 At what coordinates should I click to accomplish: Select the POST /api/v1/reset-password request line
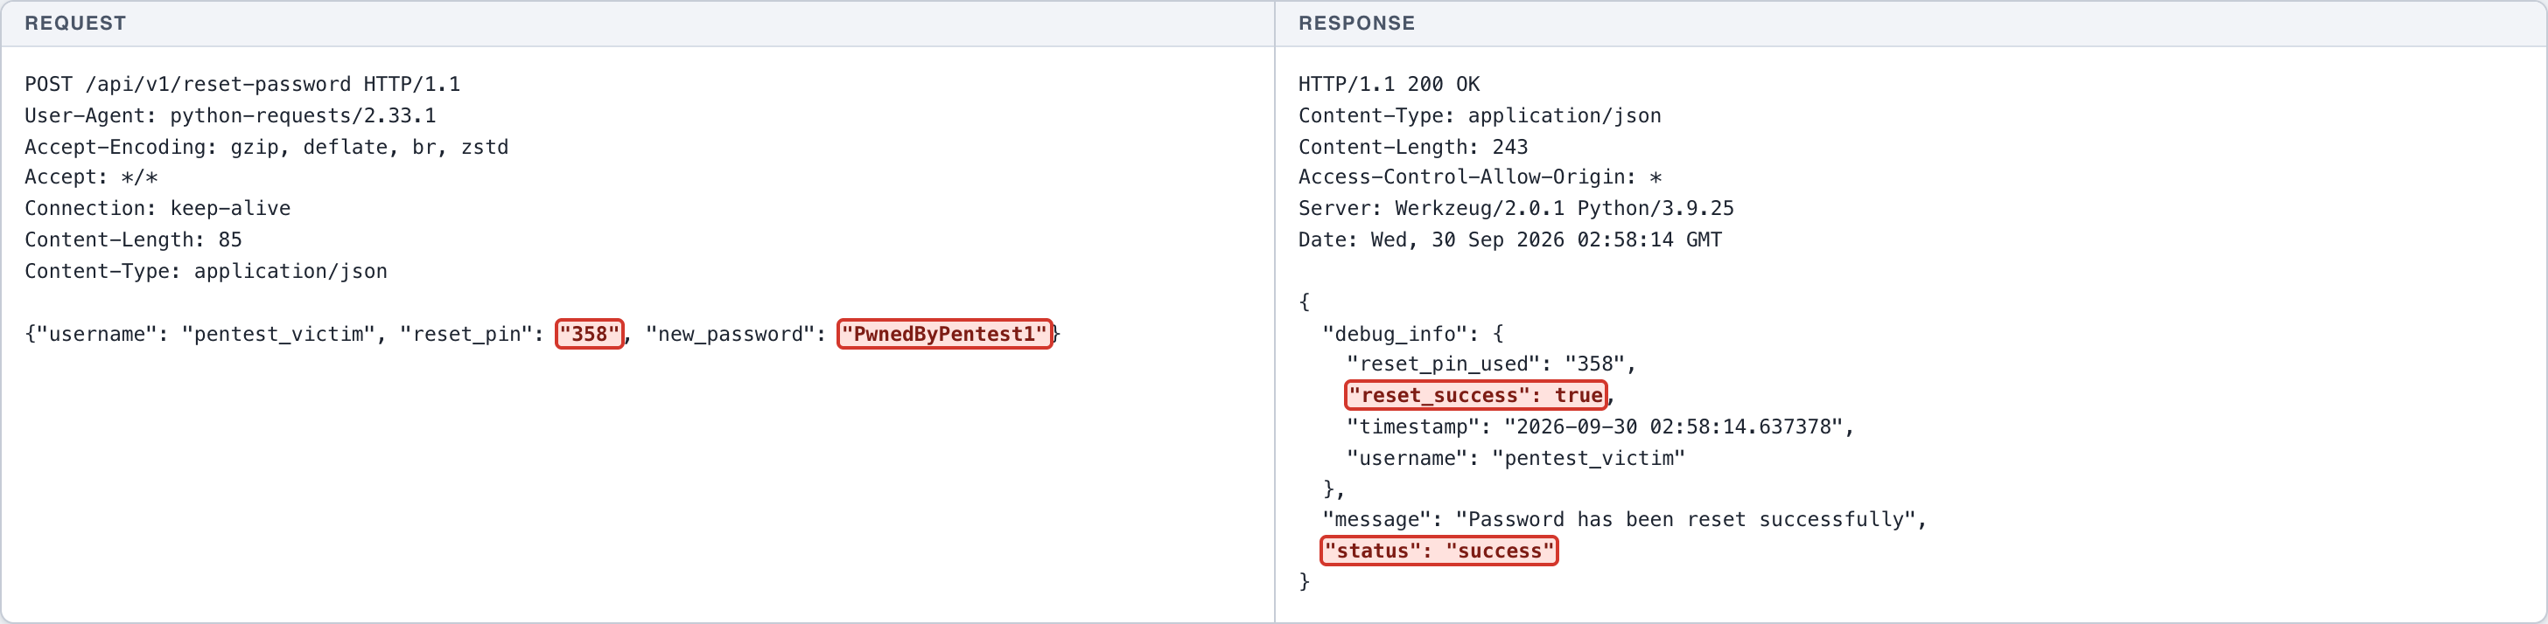(x=242, y=84)
